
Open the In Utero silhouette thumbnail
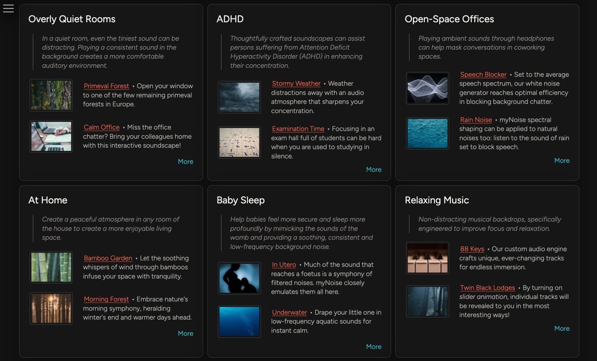click(239, 278)
